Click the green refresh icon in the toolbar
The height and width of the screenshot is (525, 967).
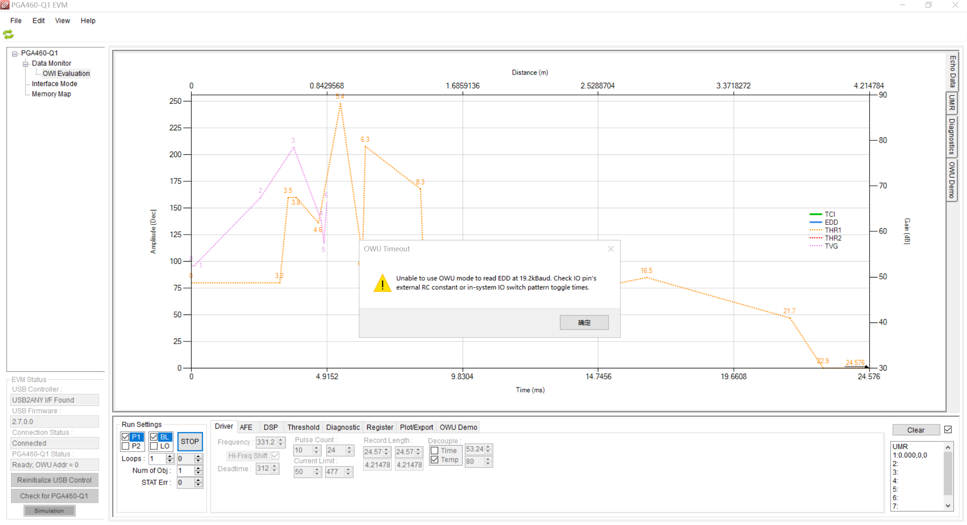point(8,34)
